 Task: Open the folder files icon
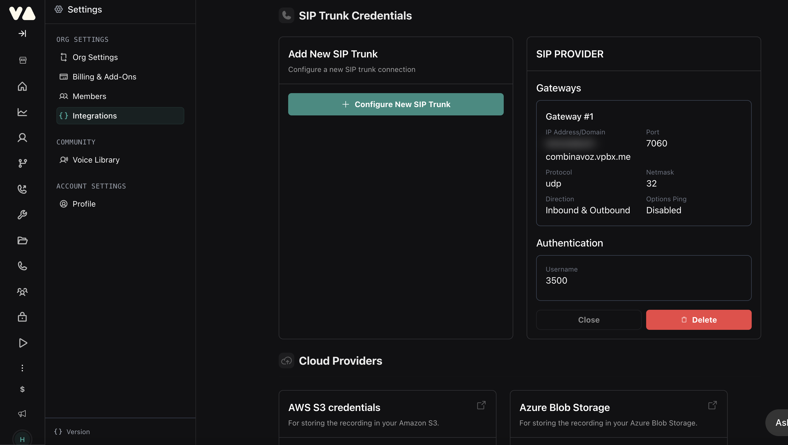[x=22, y=241]
